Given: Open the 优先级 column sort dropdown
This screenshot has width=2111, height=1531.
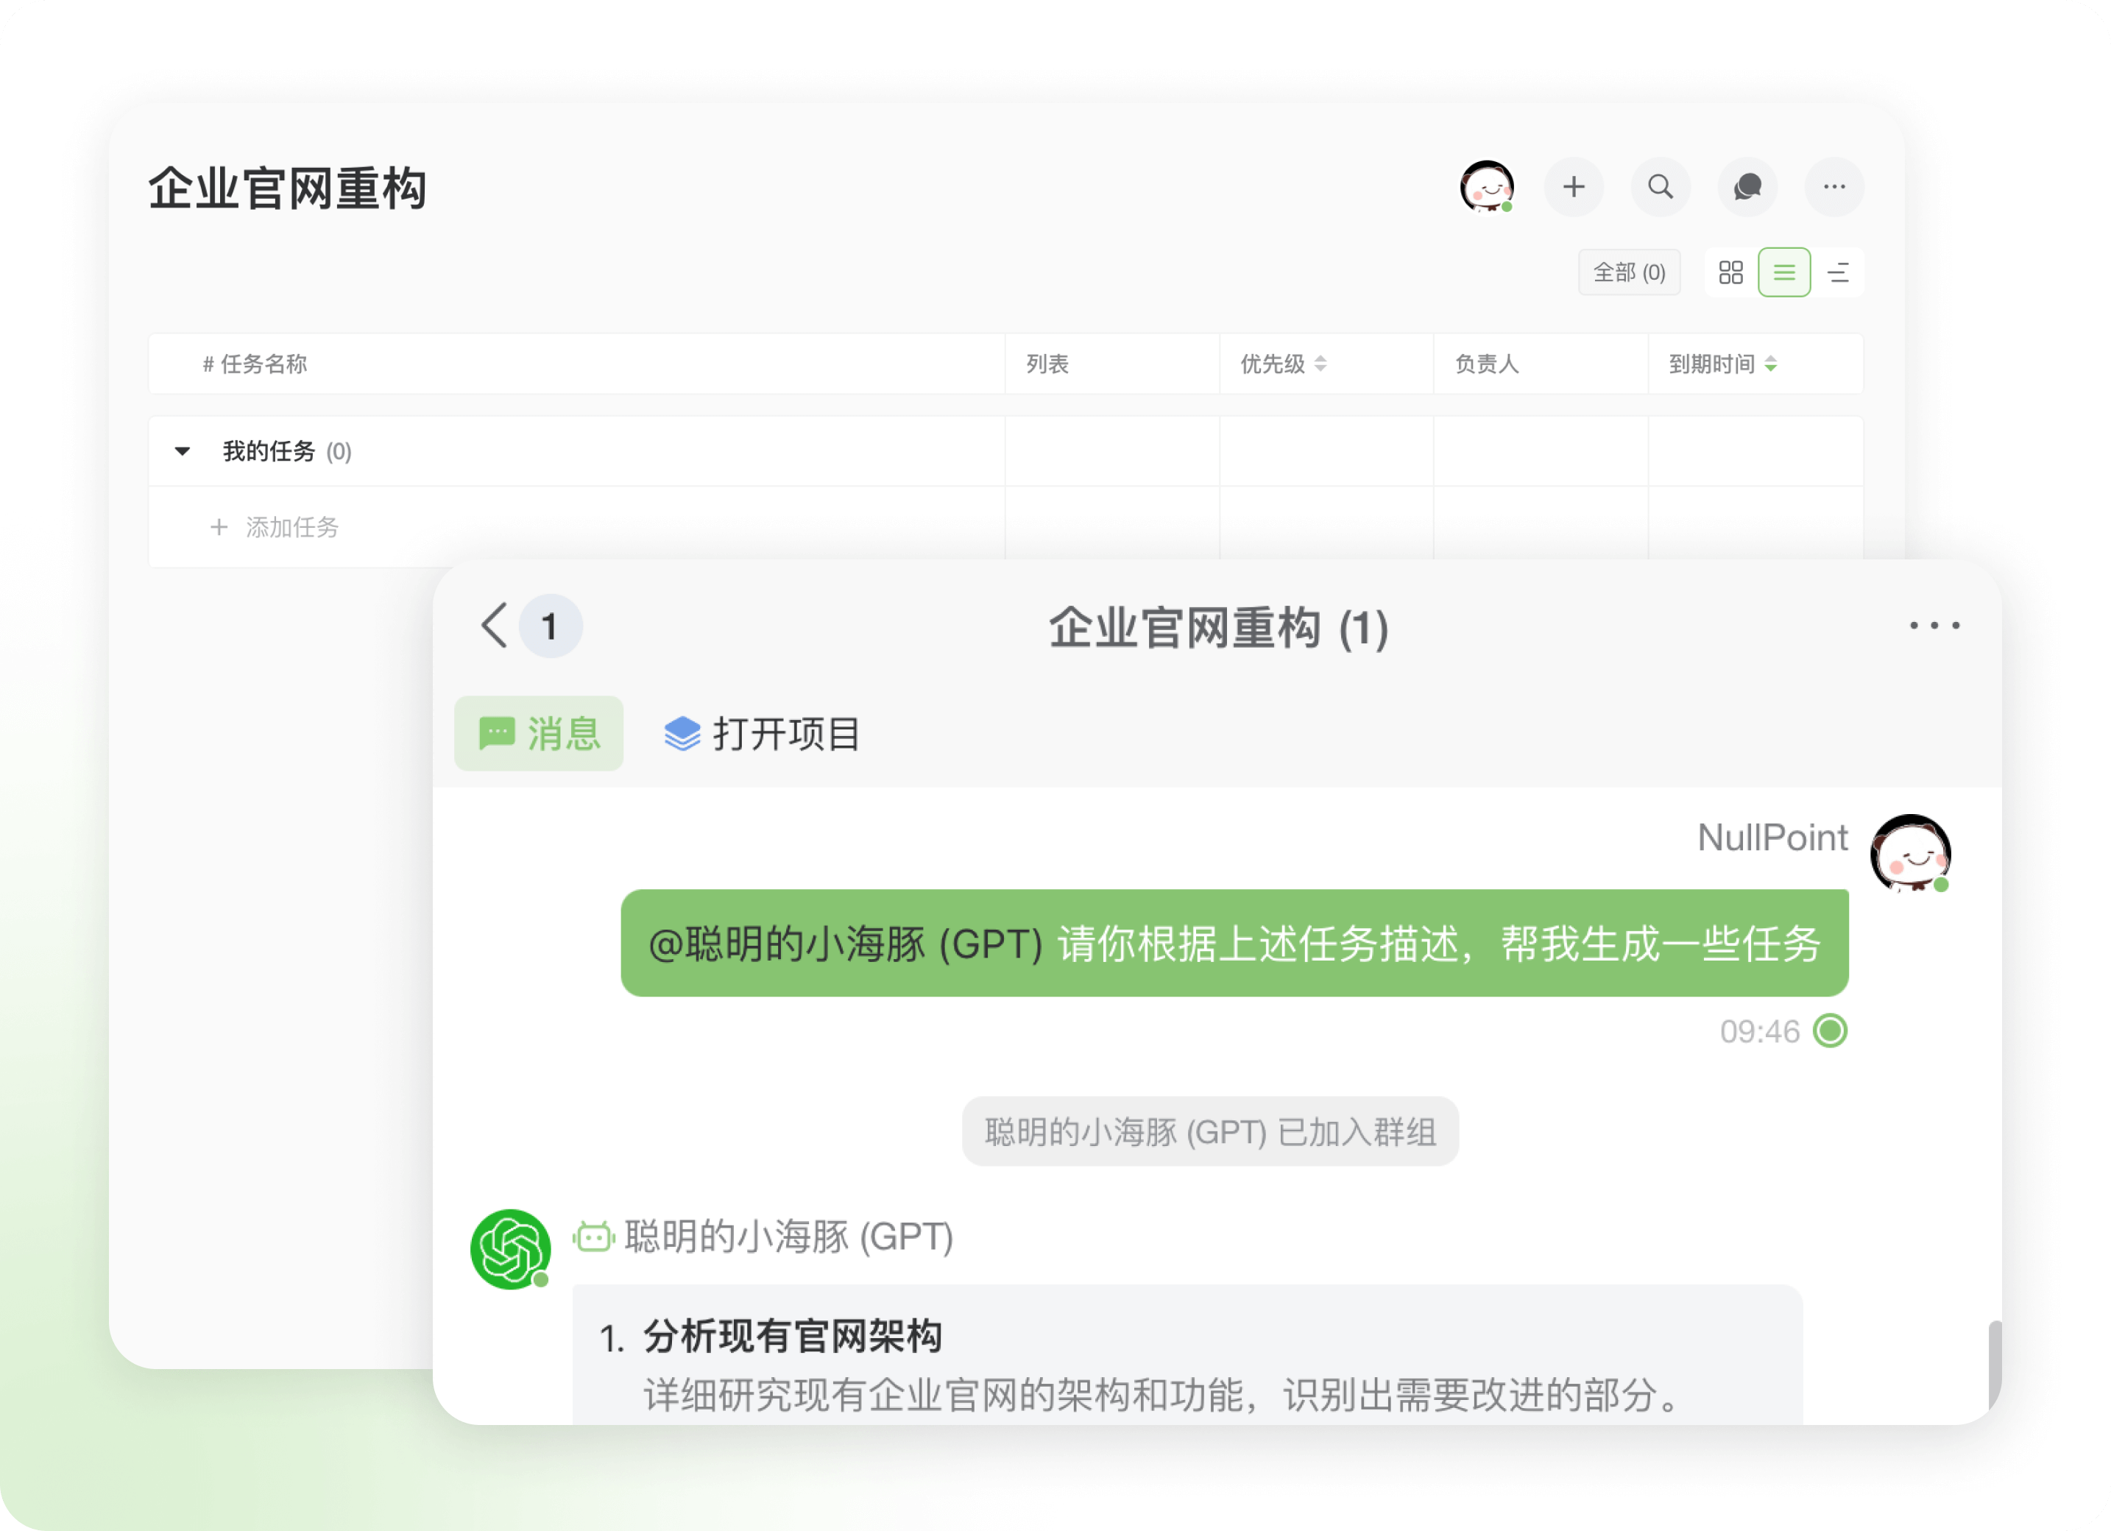Looking at the screenshot, I should [x=1323, y=364].
